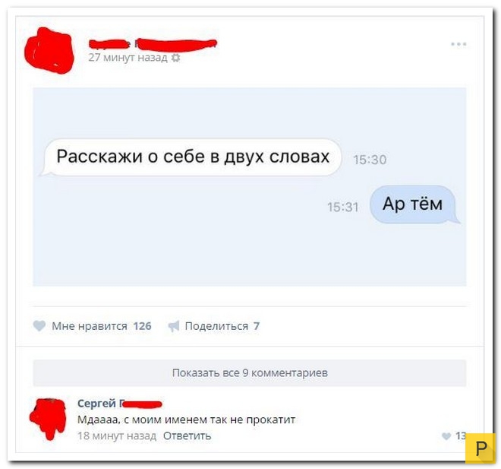Like Сергей's comment with the heart icon

(446, 436)
